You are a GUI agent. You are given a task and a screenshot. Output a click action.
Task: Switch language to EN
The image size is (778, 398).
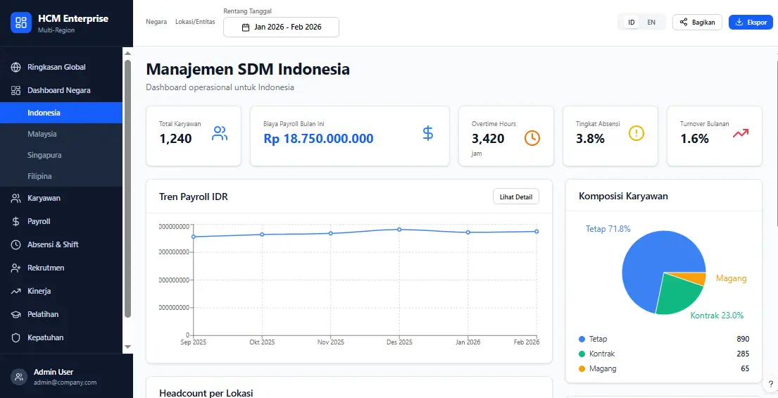[x=651, y=23]
